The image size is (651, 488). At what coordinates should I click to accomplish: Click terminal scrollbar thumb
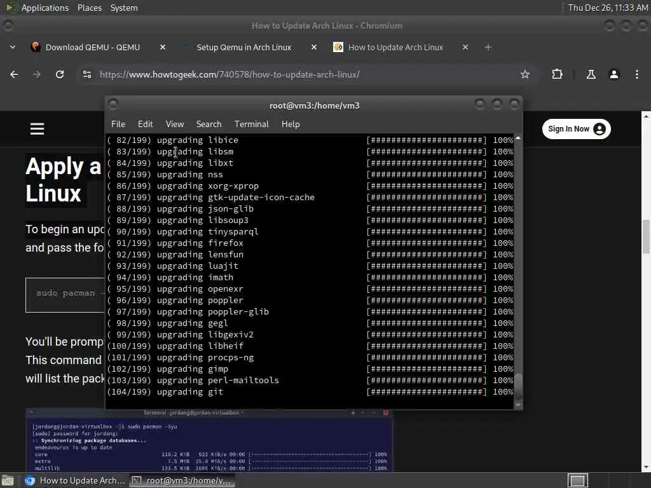pos(518,386)
